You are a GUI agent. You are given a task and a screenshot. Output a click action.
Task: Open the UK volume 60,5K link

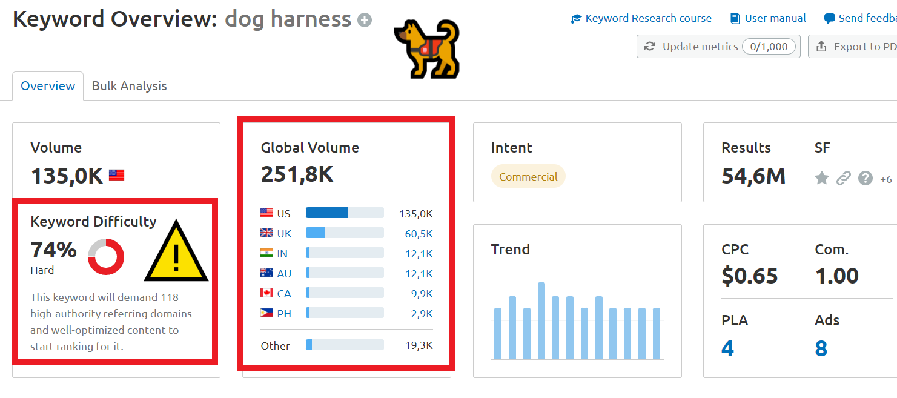coord(419,234)
